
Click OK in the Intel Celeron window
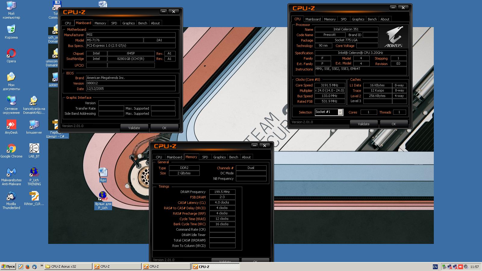coord(394,124)
